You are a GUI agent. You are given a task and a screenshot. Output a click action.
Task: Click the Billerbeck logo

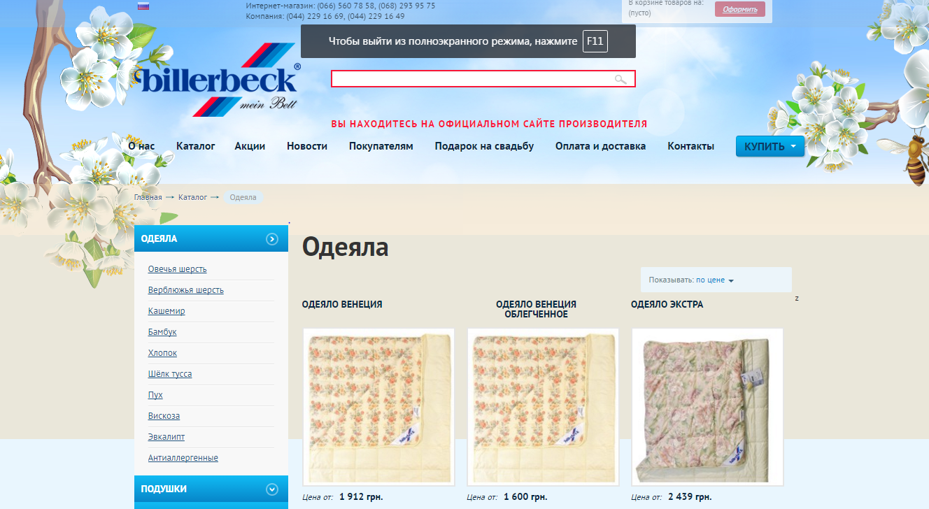coord(218,80)
